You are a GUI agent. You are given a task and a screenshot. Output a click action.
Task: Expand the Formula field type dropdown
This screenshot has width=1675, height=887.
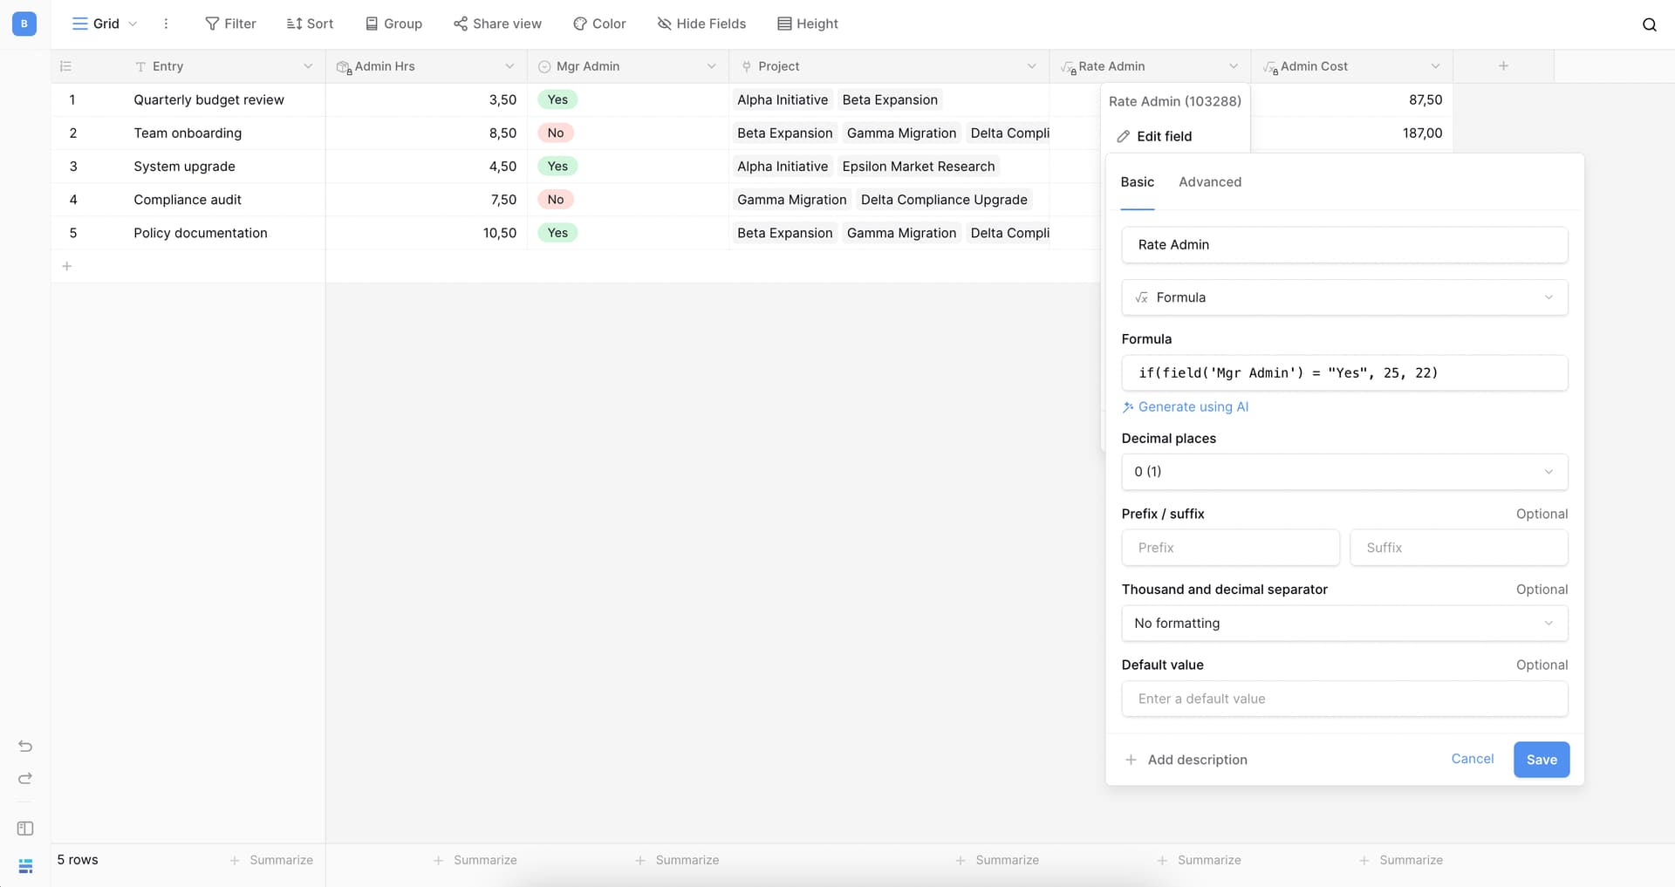coord(1343,297)
